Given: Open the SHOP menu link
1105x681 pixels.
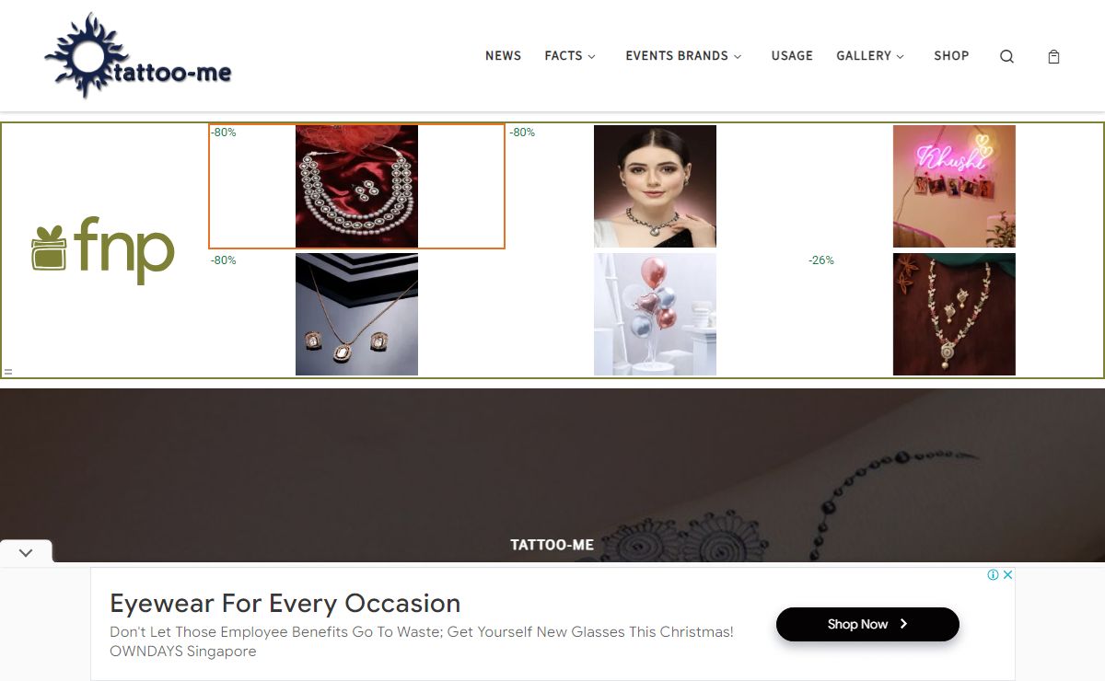Looking at the screenshot, I should [x=951, y=56].
